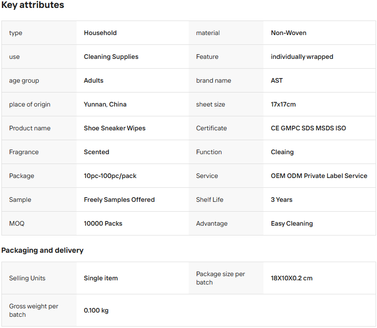Click the Household type value
The height and width of the screenshot is (328, 377).
100,33
